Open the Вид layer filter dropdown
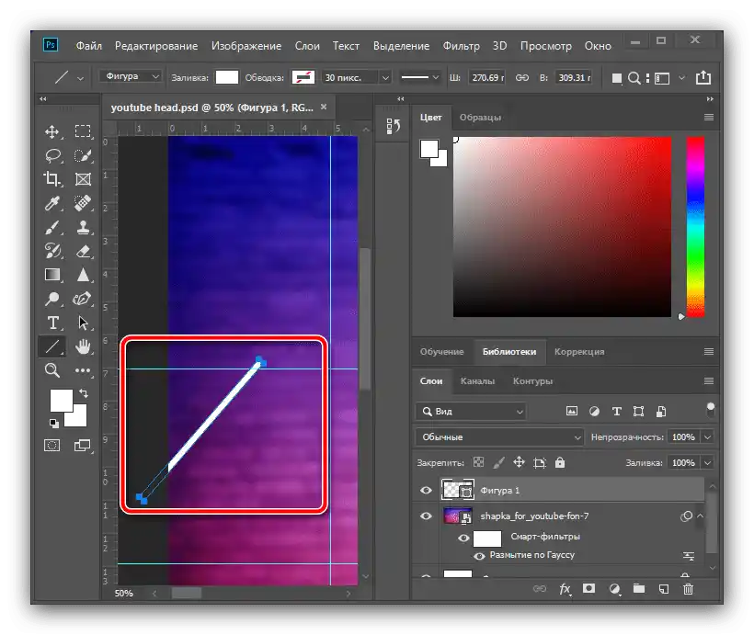The image size is (754, 635). [x=471, y=412]
